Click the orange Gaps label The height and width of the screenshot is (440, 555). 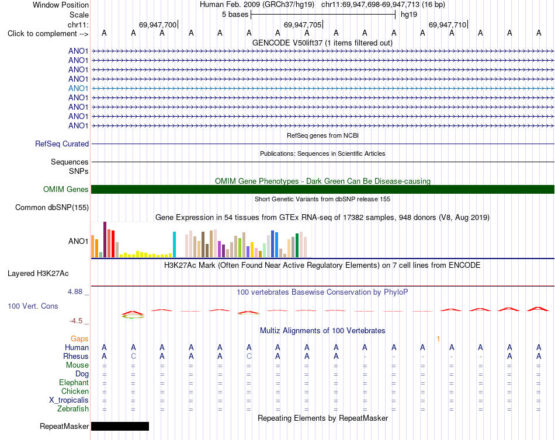pyautogui.click(x=79, y=339)
